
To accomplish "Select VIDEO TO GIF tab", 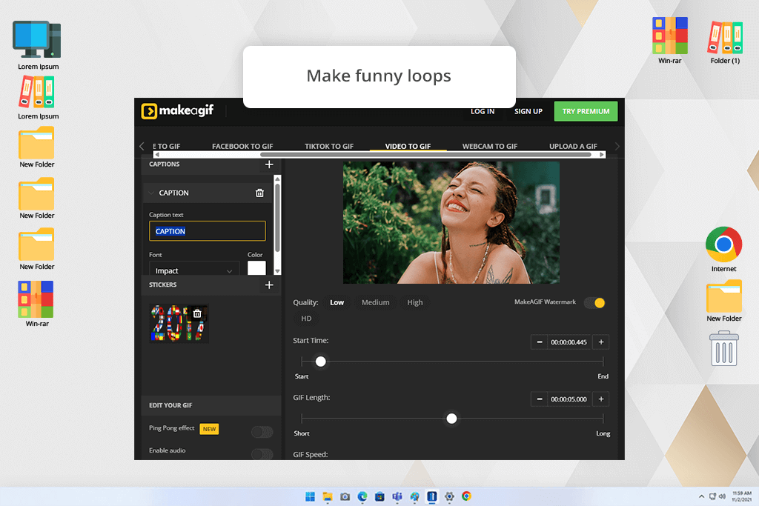I will [408, 146].
